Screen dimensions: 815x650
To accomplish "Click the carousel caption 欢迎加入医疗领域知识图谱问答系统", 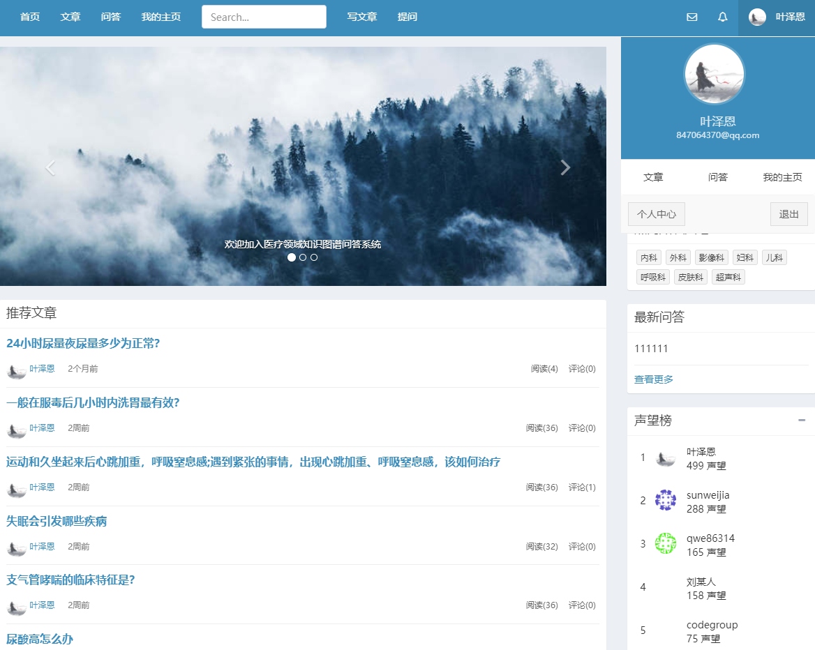I will tap(303, 244).
